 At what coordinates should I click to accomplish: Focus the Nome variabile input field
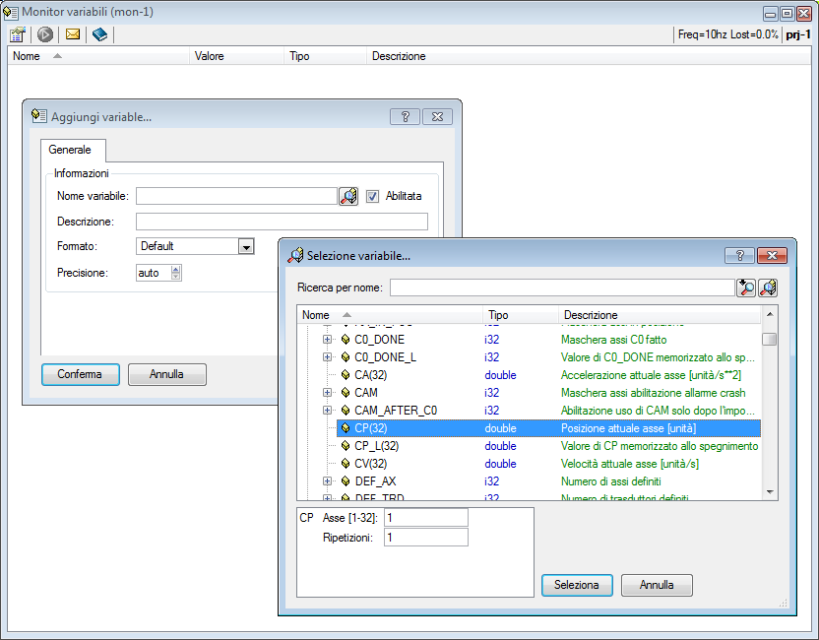236,196
